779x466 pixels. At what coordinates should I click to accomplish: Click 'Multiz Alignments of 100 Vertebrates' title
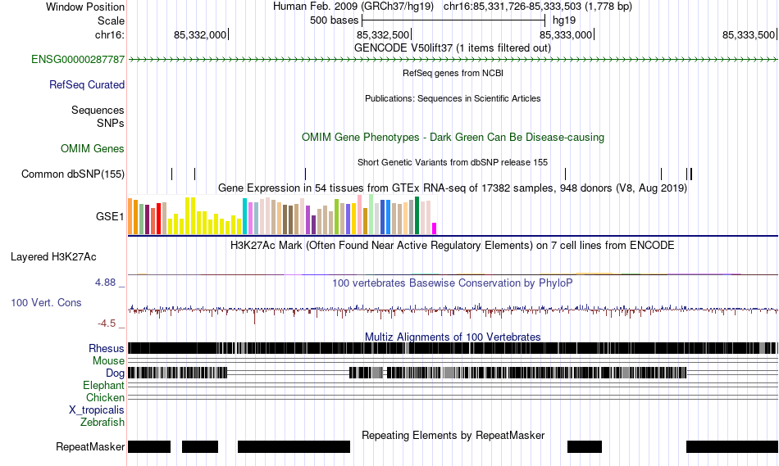[453, 337]
